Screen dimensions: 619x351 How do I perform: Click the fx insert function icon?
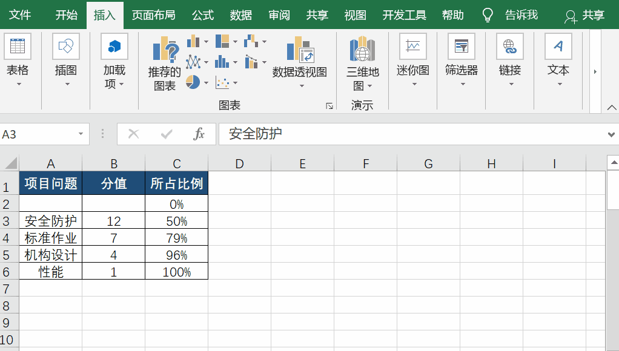point(199,134)
